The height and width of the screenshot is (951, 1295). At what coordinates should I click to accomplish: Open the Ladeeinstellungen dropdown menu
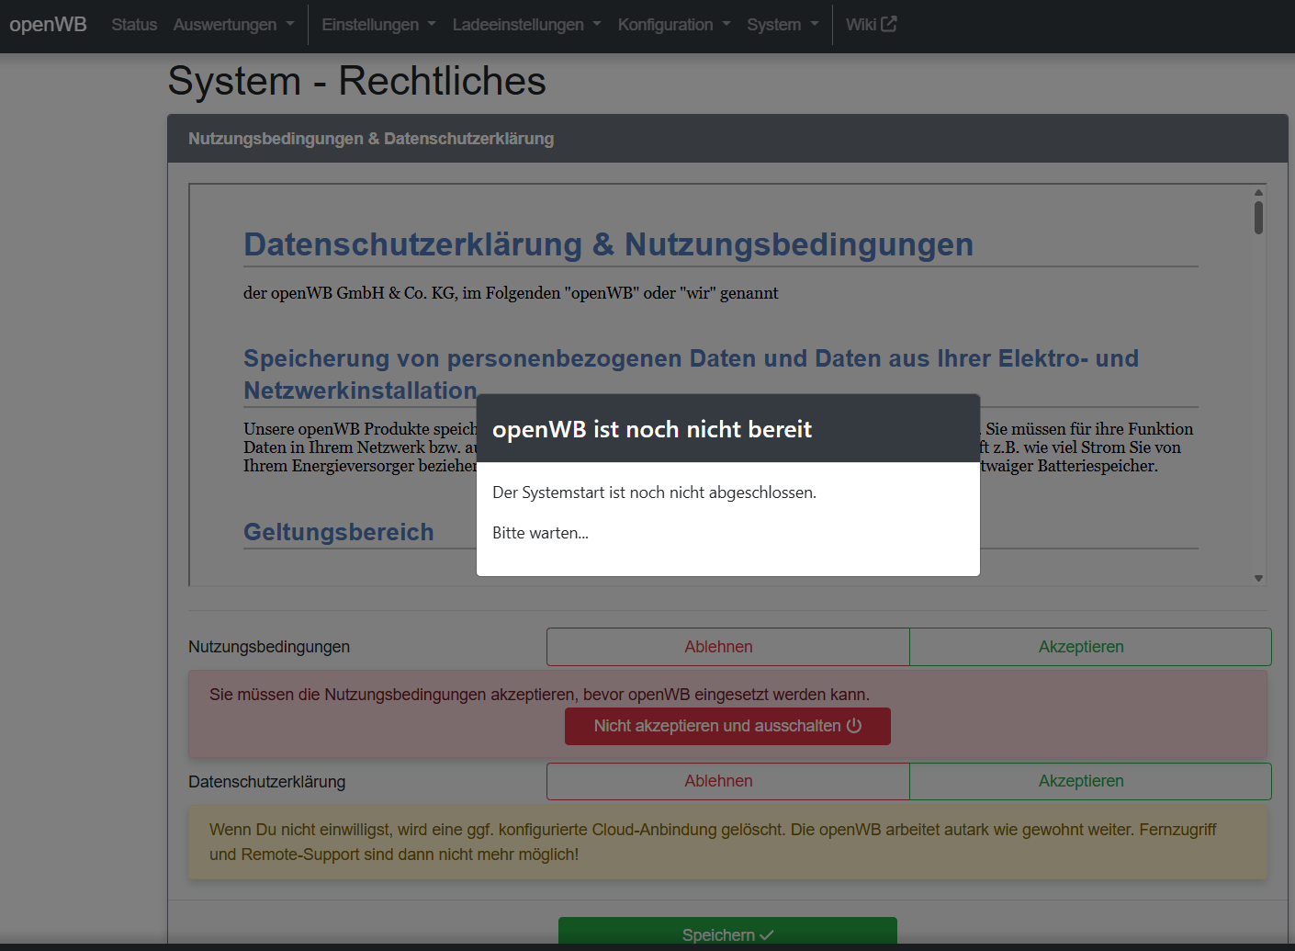point(519,25)
